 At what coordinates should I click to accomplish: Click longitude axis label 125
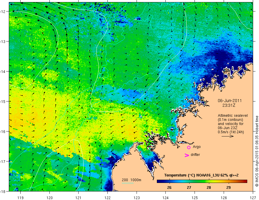coord(195,198)
